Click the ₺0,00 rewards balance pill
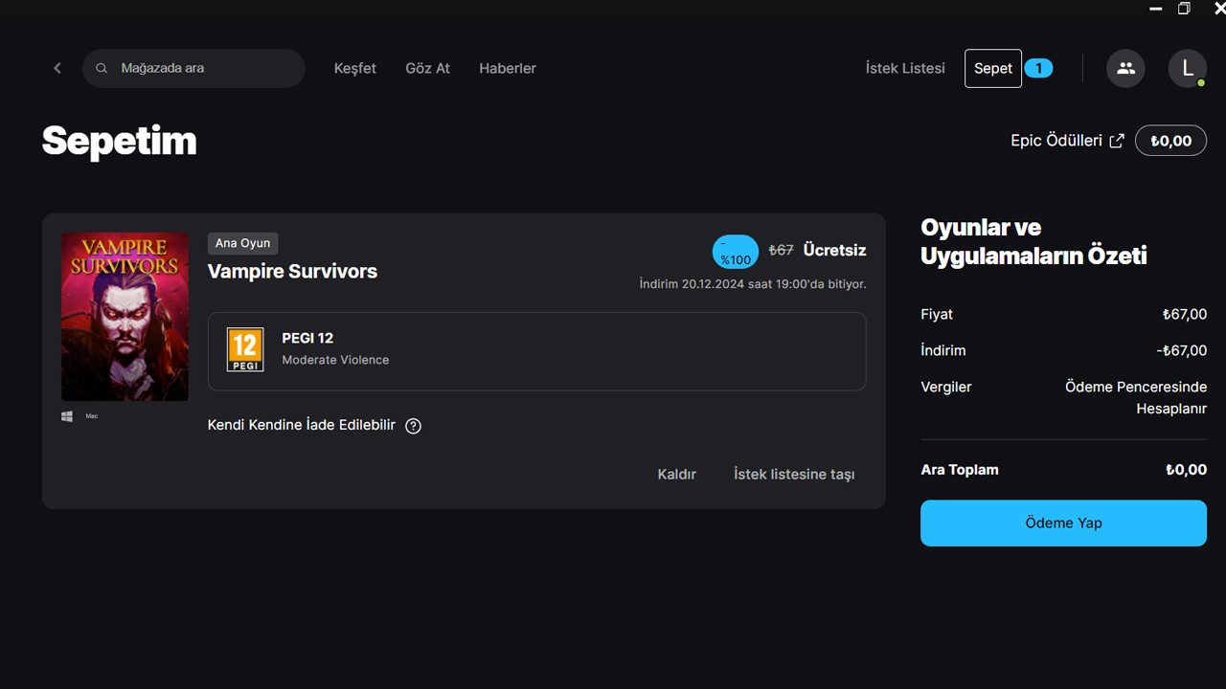This screenshot has height=689, width=1226. (x=1170, y=141)
